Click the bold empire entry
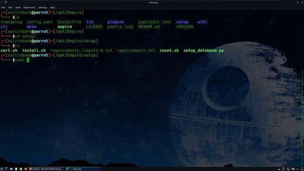The height and width of the screenshot is (171, 304). (65, 27)
